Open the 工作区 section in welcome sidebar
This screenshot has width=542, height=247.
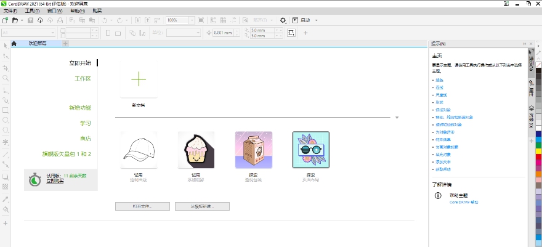[x=83, y=79]
